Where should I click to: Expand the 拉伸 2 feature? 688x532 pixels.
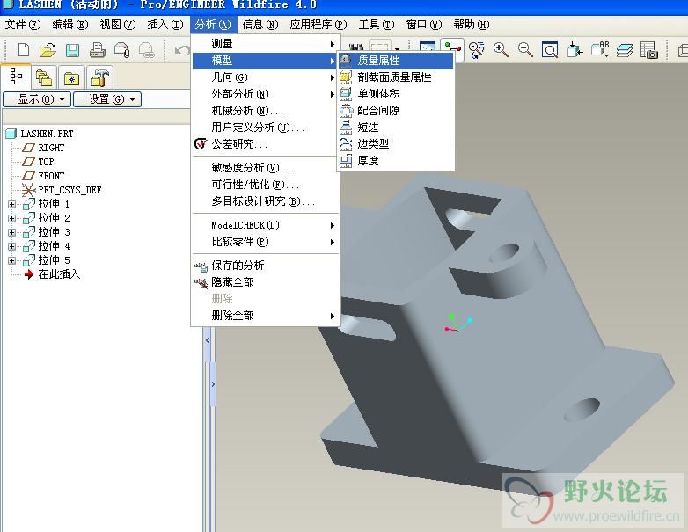pos(11,218)
